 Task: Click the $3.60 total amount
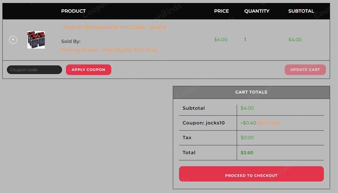[247, 153]
